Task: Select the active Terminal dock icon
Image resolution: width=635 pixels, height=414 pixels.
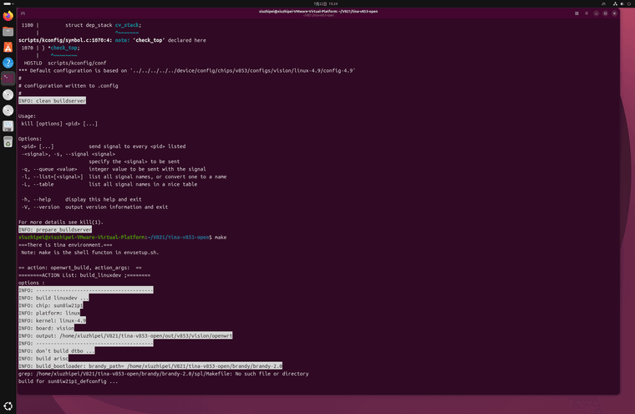Action: 8,79
